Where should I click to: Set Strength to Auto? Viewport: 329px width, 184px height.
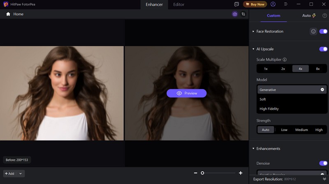pyautogui.click(x=265, y=130)
